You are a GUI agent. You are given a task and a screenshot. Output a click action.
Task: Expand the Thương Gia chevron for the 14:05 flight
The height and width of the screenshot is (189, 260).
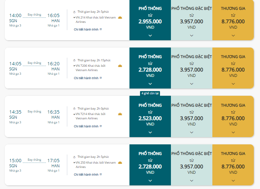pyautogui.click(x=233, y=84)
